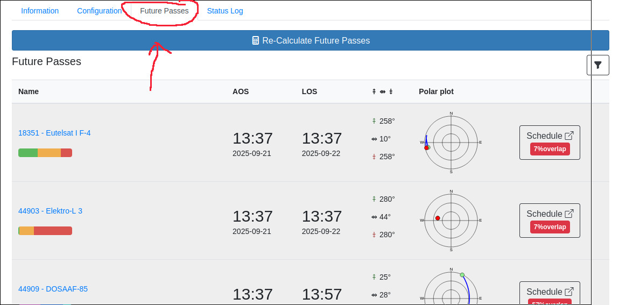Screen dimensions: 626x305
Task: Schedule the DOSAAF-85 pass
Action: click(550, 293)
